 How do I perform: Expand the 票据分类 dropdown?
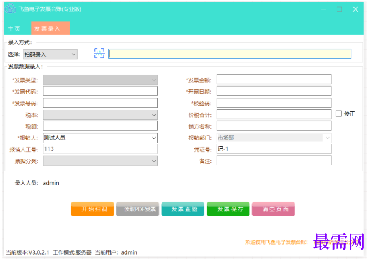100,161
